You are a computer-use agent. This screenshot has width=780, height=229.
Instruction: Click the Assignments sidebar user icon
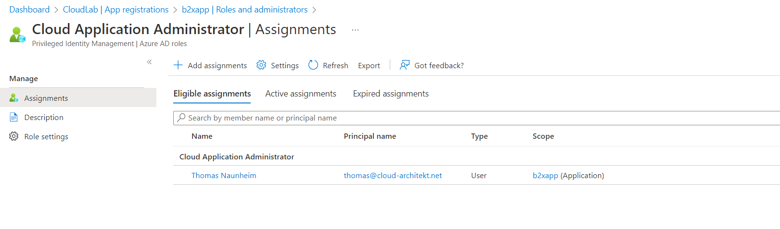[x=14, y=98]
